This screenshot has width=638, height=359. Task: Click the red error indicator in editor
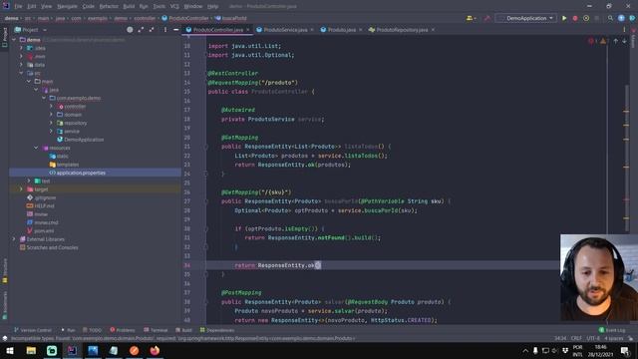592,41
